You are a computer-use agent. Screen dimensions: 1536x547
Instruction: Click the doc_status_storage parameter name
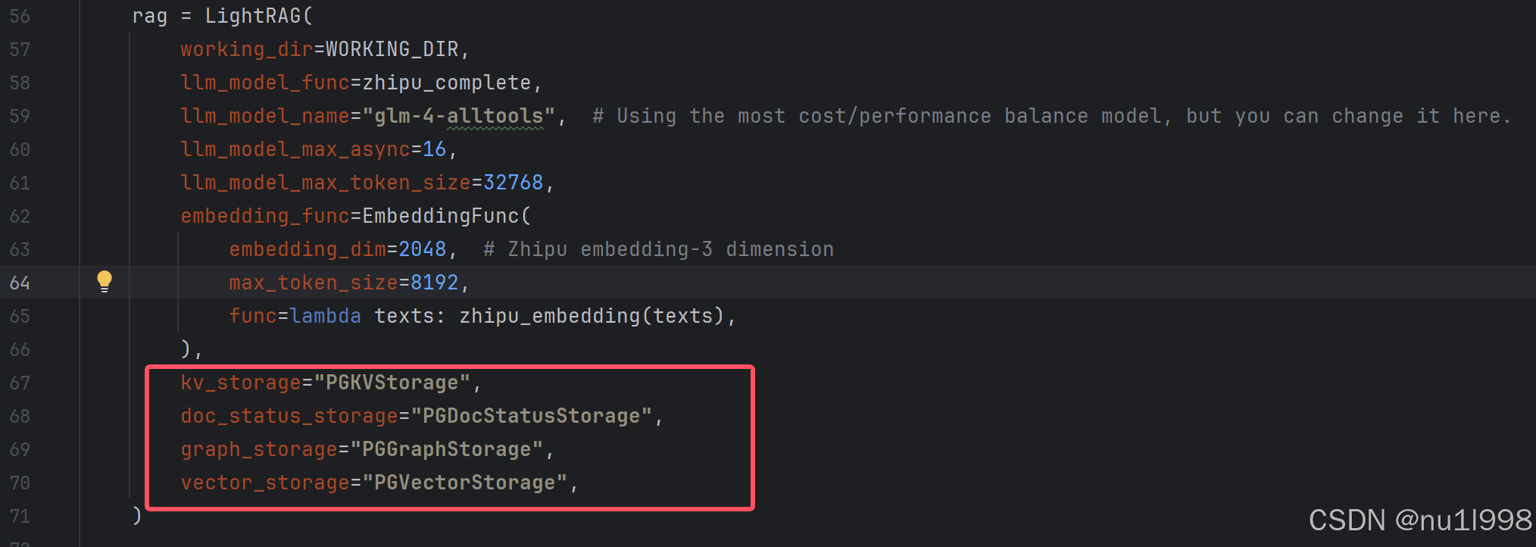(289, 416)
